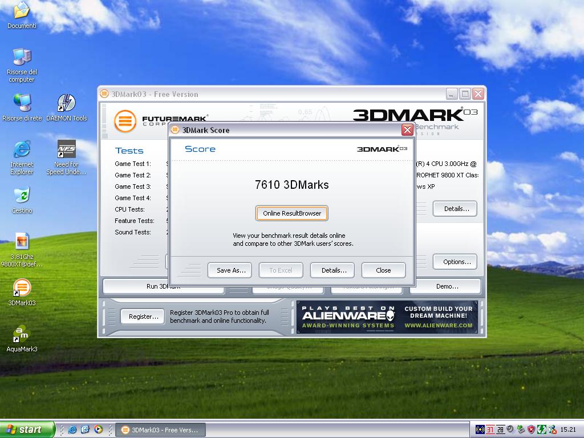Launch Internet Explorer desktop icon
Screen dimensions: 584x438
tap(22, 149)
